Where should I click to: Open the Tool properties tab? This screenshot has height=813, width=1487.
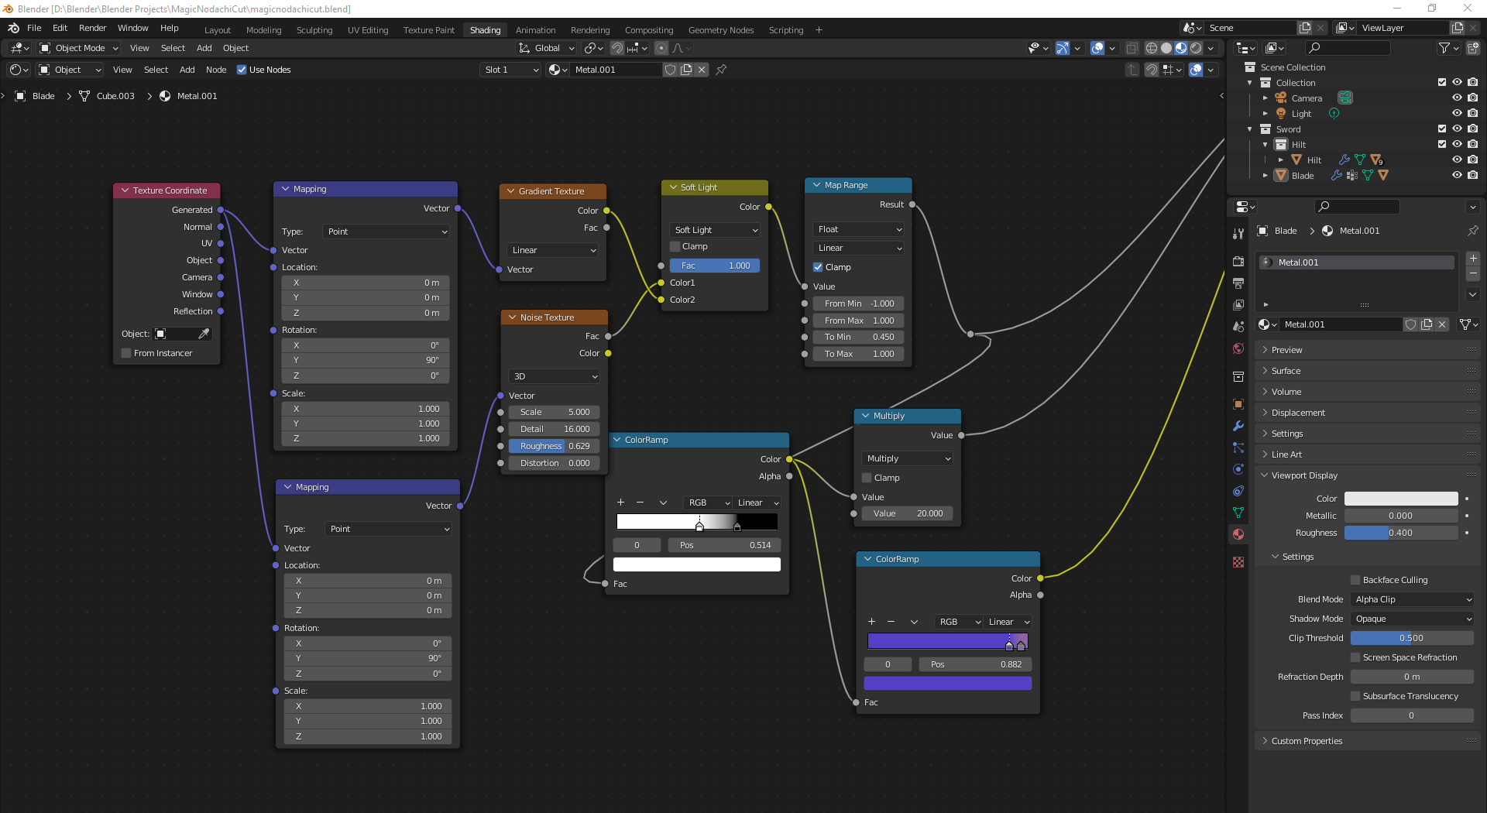point(1238,233)
